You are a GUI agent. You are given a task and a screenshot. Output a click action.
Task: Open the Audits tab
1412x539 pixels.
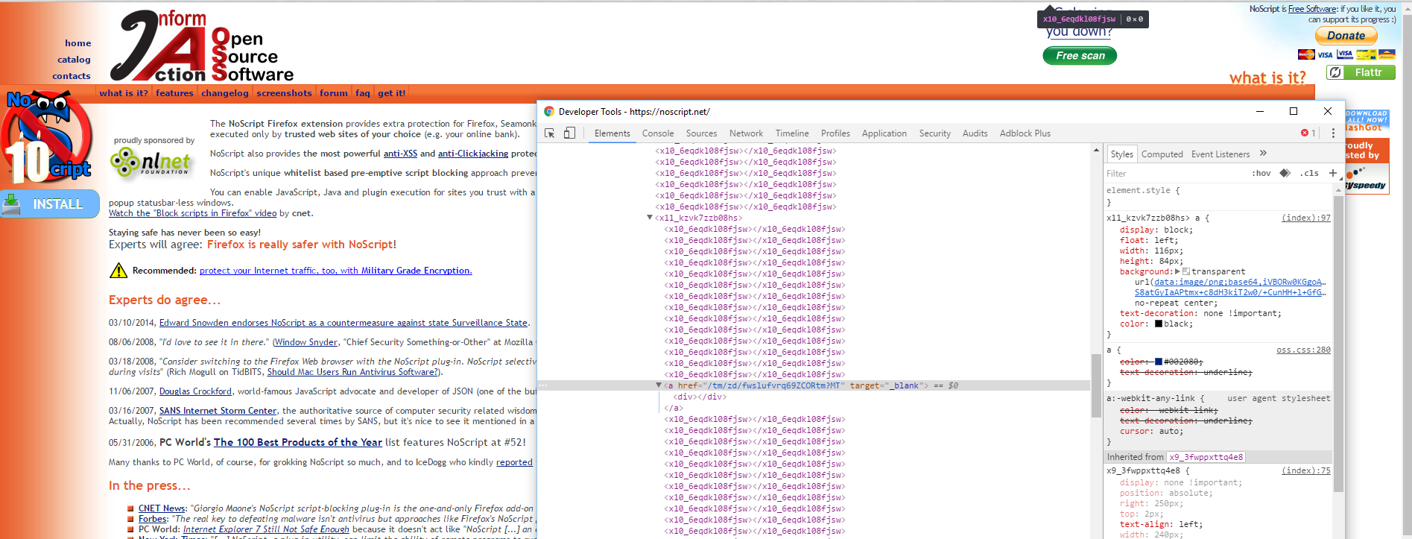[x=975, y=133]
